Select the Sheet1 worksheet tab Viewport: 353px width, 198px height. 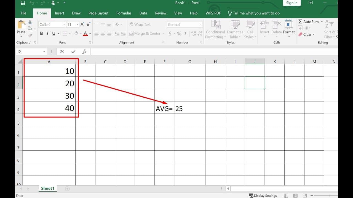click(x=48, y=188)
